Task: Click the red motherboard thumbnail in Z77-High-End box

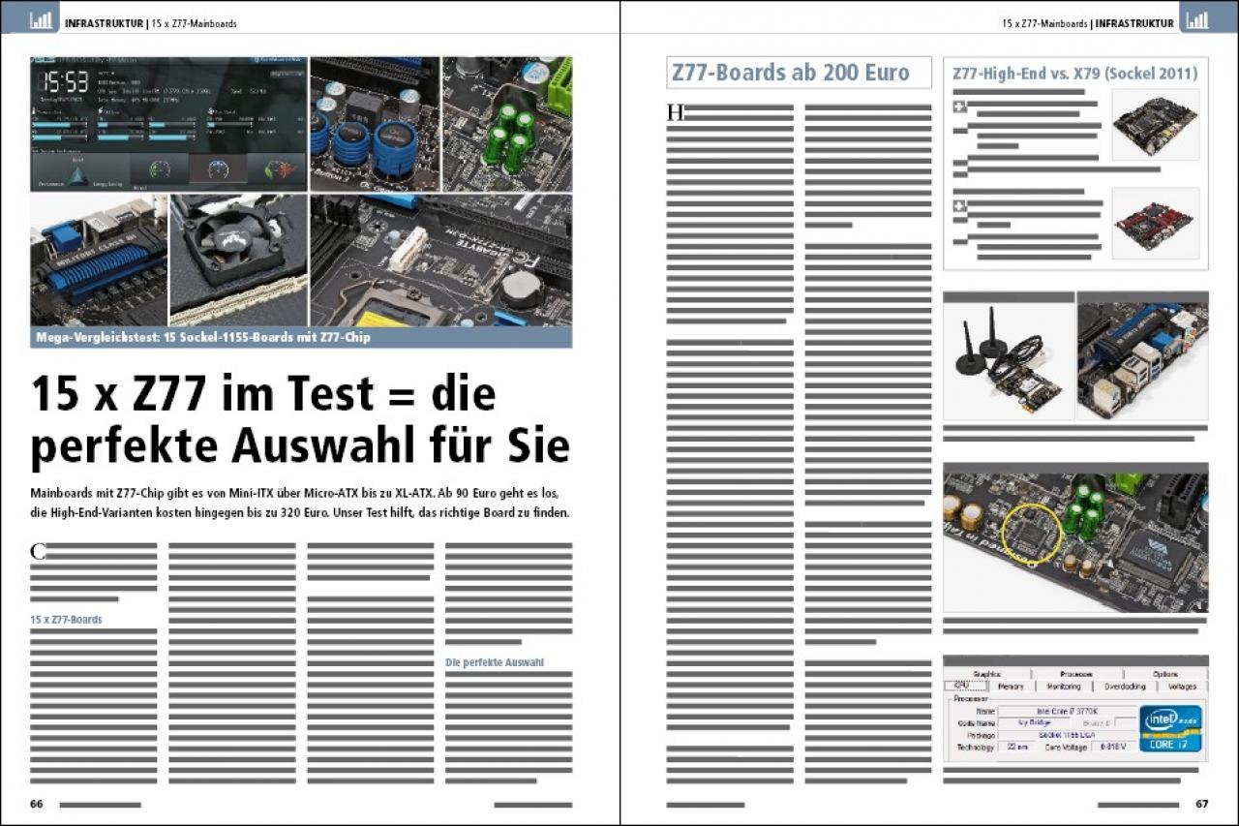Action: tap(1155, 224)
